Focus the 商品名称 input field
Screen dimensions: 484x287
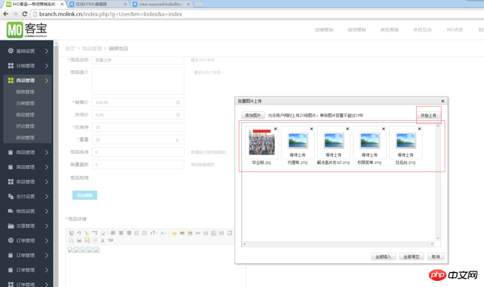[x=138, y=60]
